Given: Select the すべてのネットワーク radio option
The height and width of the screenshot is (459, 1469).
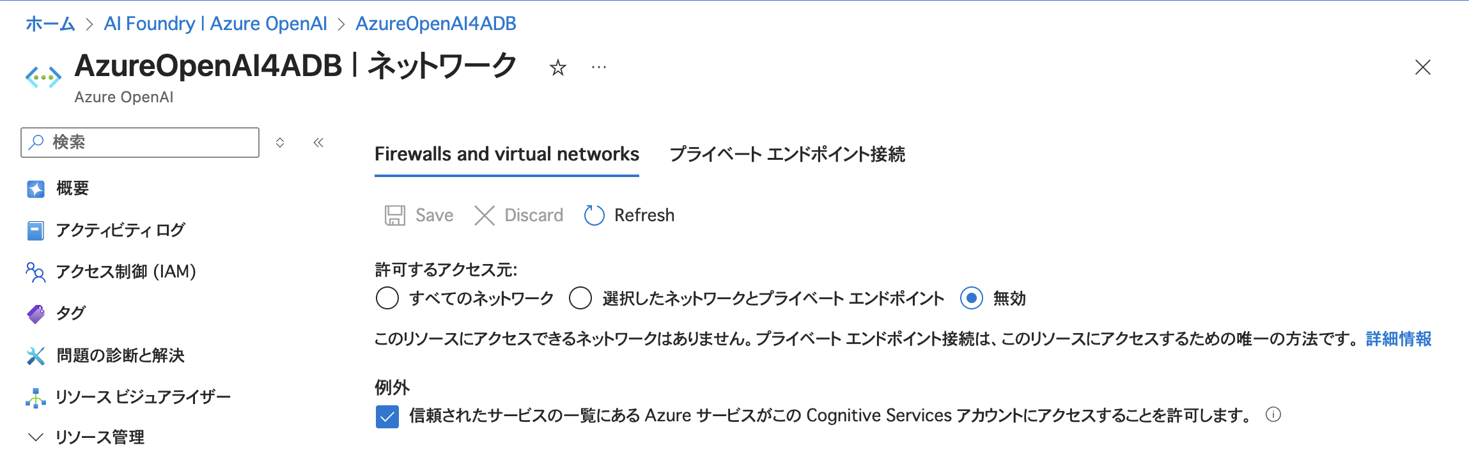Looking at the screenshot, I should pyautogui.click(x=387, y=299).
